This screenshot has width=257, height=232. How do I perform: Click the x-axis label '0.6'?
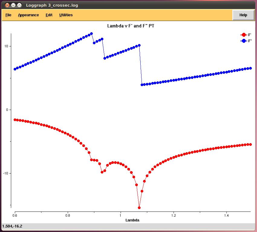(x=15, y=215)
